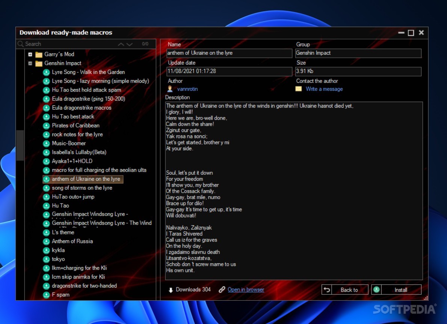Click download icon beside Music-Boomer

tap(46, 144)
